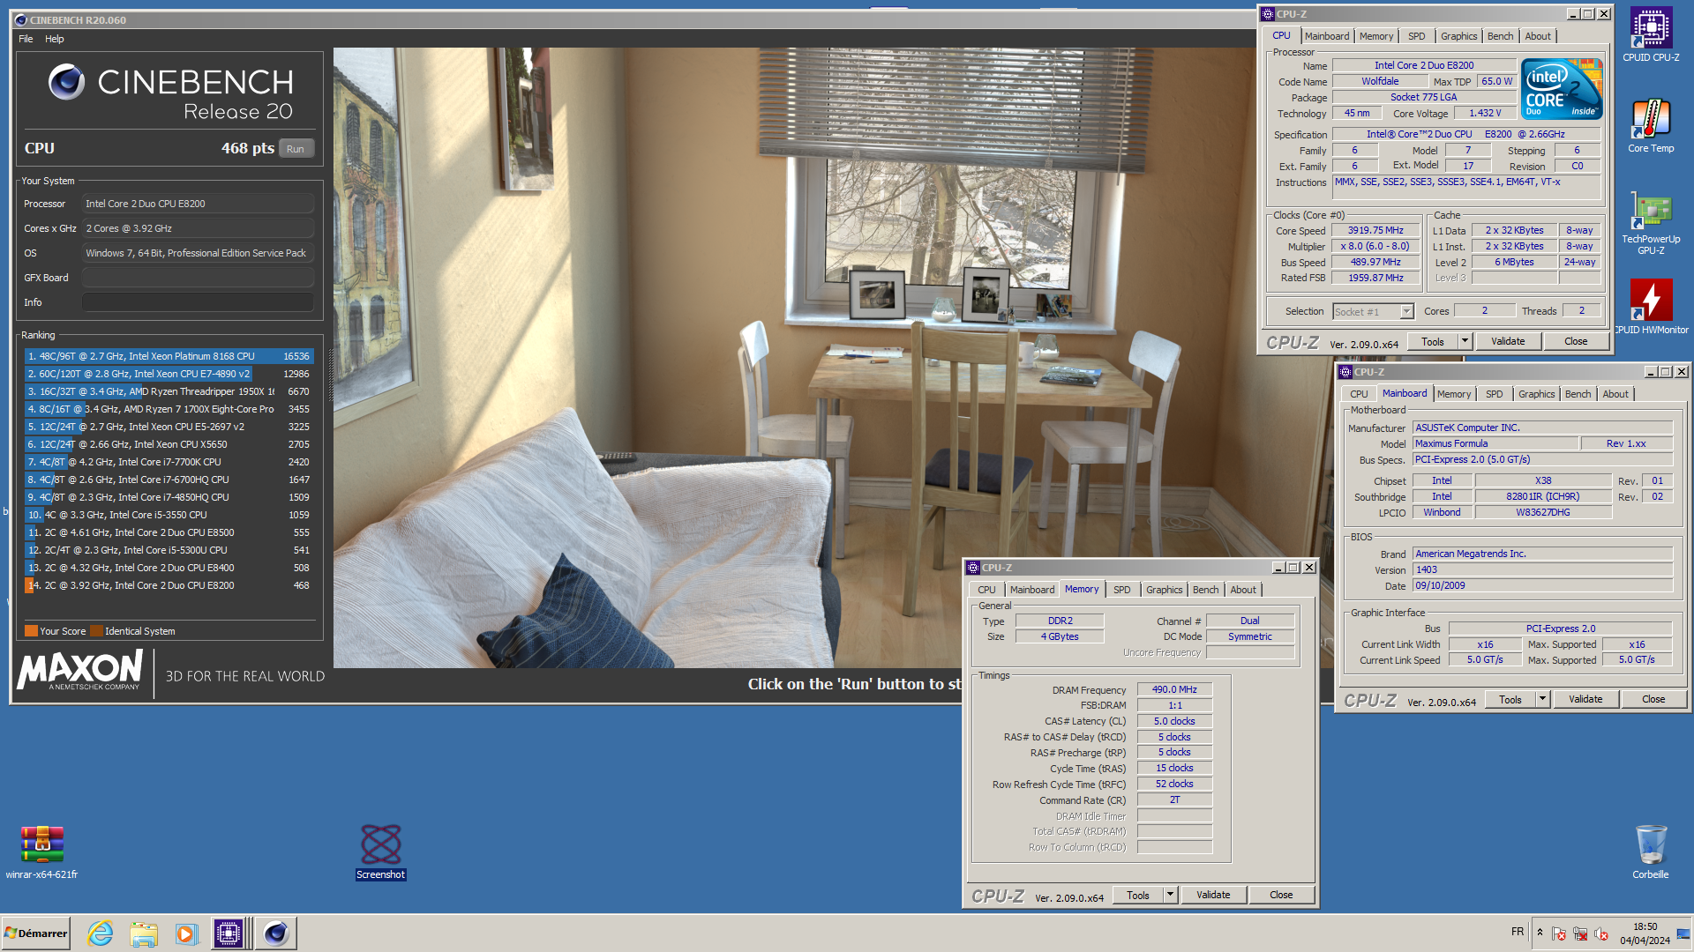Select the Core 2 Duo E8500 ranking row

click(169, 532)
